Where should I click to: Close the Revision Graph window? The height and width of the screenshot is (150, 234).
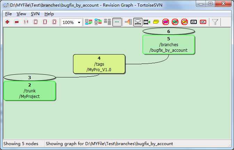(x=223, y=4)
